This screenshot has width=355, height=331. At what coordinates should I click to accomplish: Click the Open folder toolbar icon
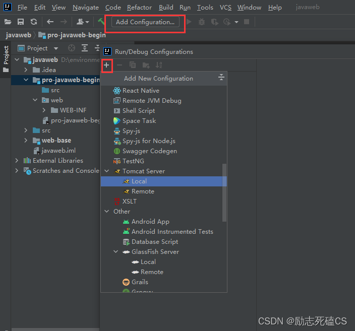pos(8,22)
